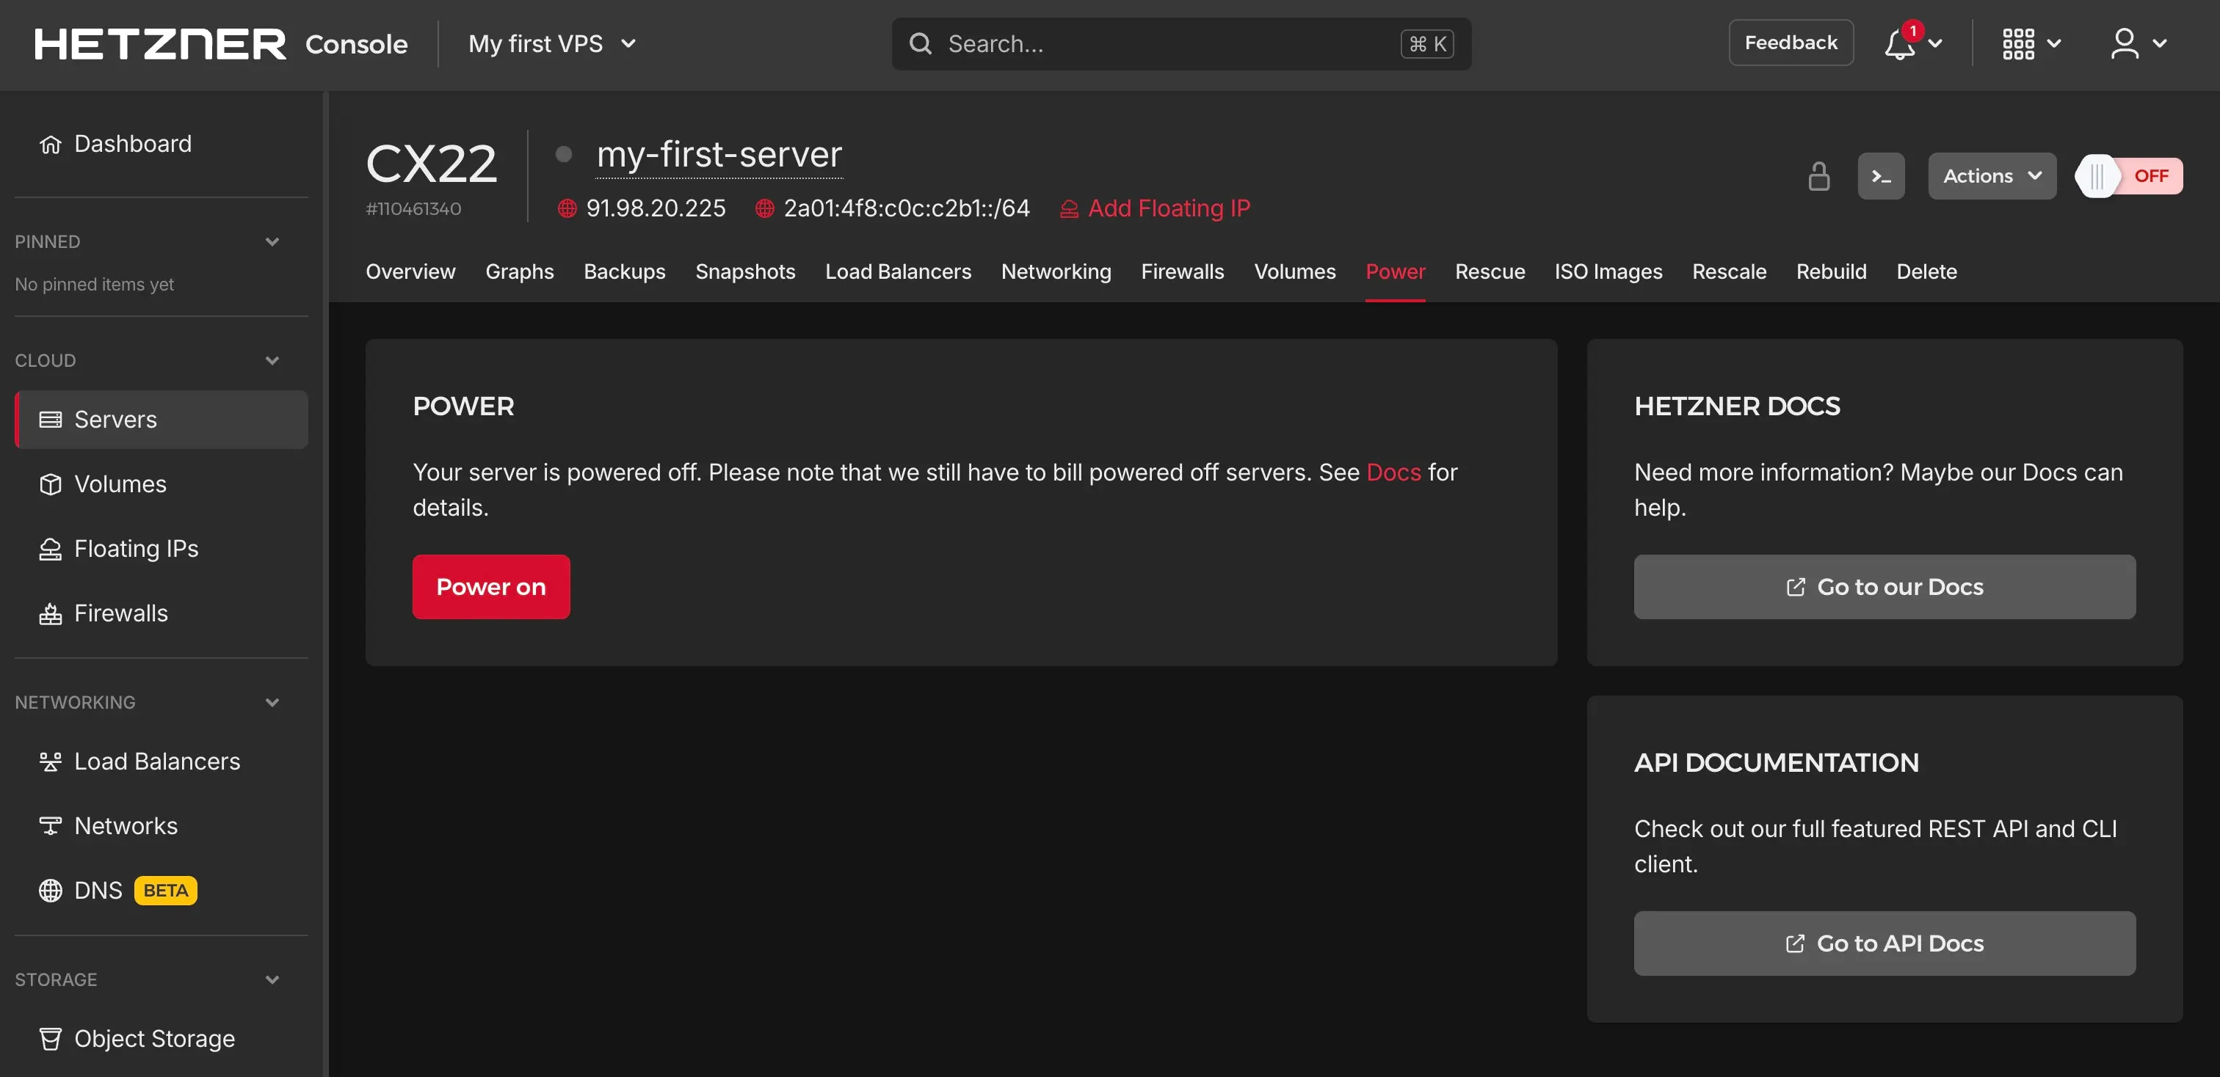Screen dimensions: 2220x1077
Task: Click the Dashboard home icon
Action: [x=51, y=144]
